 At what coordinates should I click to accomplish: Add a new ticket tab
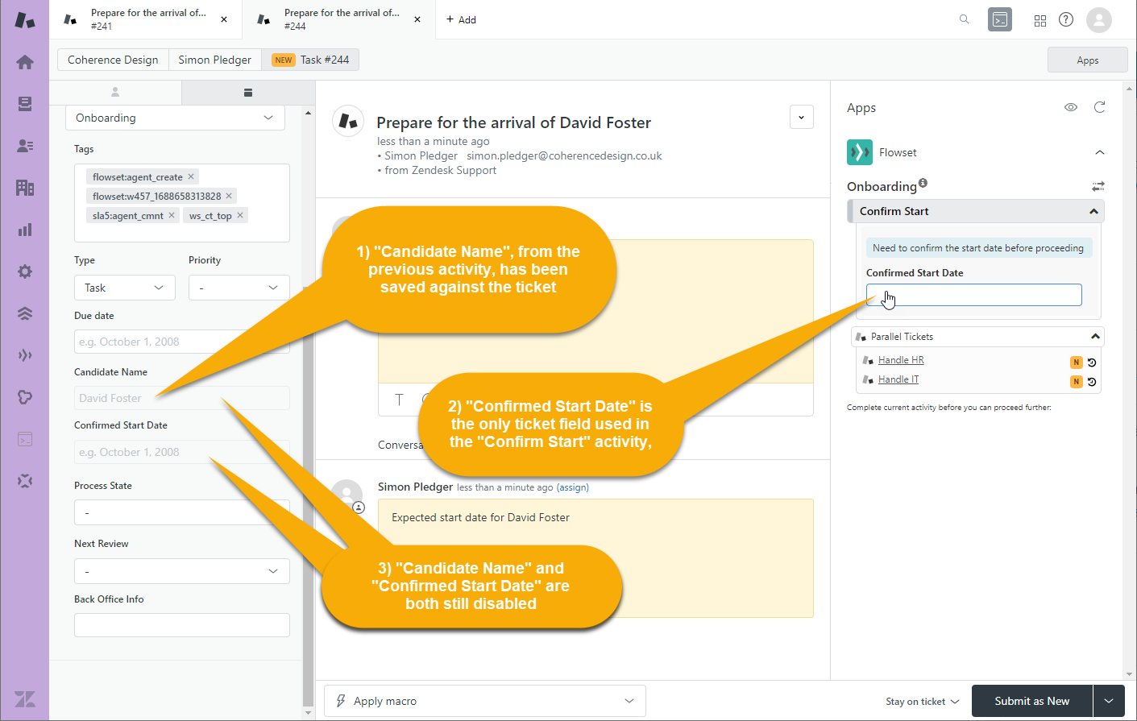point(461,19)
